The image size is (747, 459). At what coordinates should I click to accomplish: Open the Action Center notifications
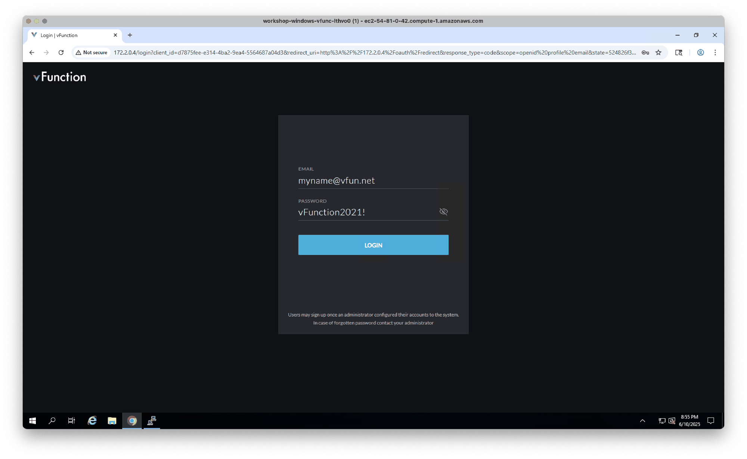click(711, 421)
